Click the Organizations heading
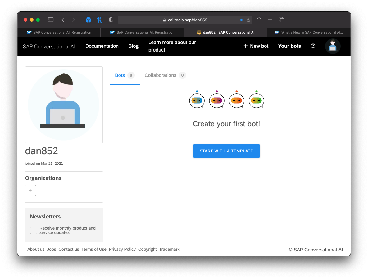 (43, 178)
